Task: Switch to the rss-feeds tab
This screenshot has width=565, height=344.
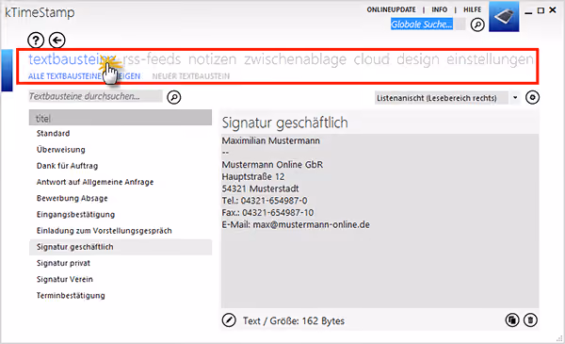Action: click(152, 59)
